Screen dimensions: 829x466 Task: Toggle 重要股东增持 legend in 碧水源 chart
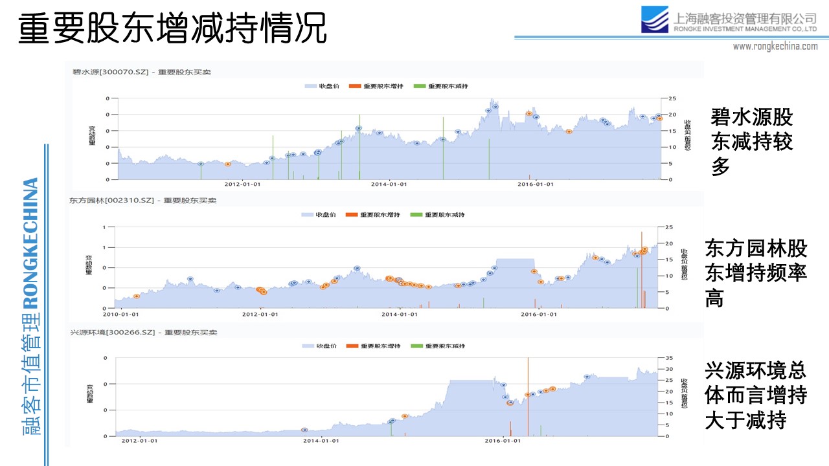pos(376,86)
